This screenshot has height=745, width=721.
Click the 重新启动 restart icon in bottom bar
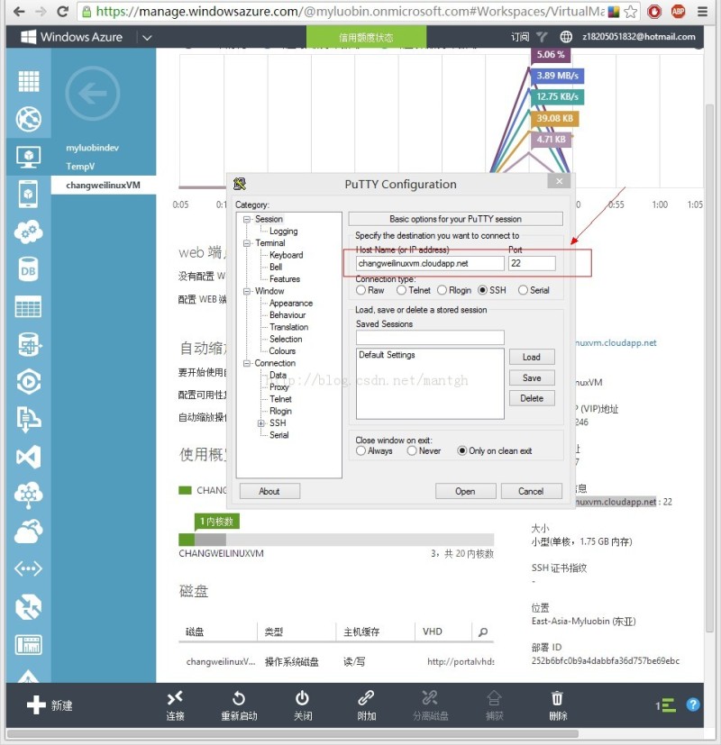point(239,698)
